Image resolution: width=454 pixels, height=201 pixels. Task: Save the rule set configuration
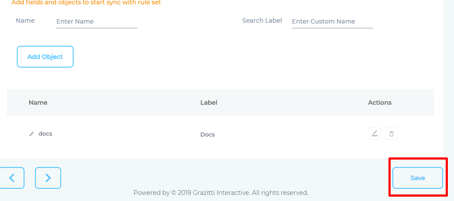[418, 178]
